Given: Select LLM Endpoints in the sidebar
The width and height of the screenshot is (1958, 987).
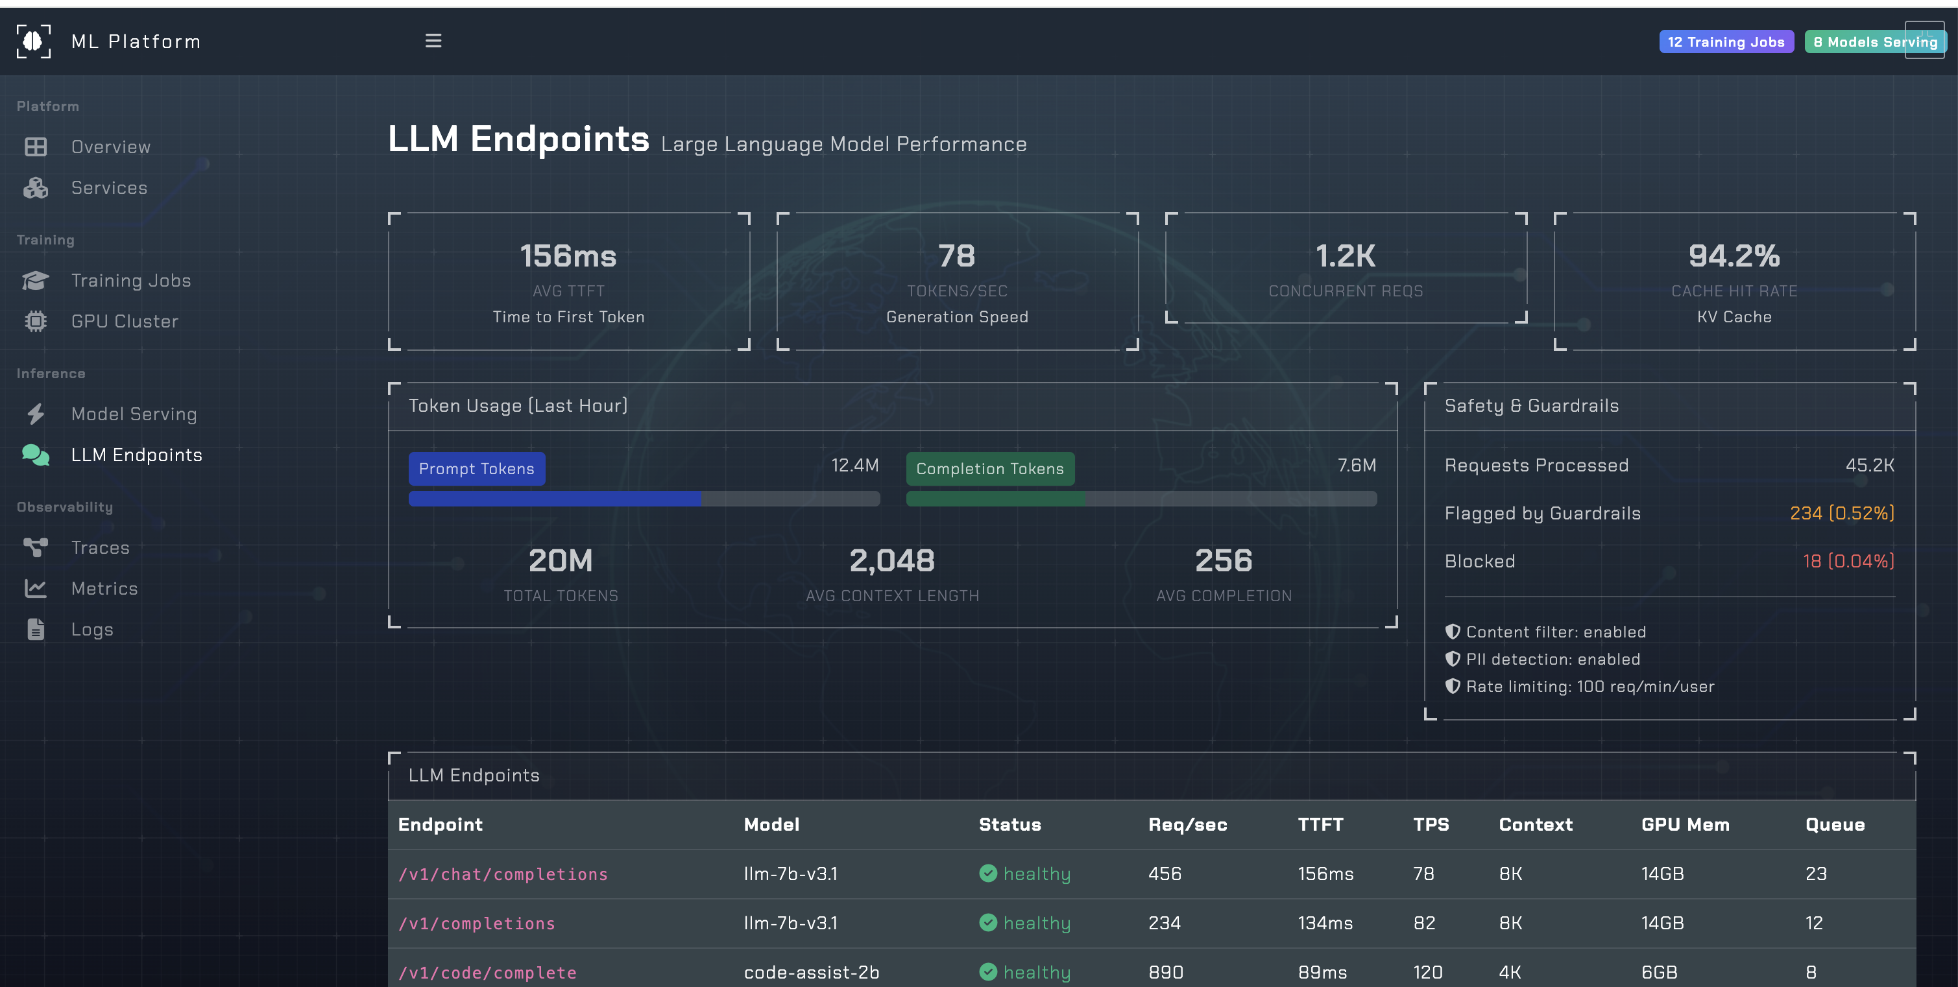Looking at the screenshot, I should pos(137,455).
